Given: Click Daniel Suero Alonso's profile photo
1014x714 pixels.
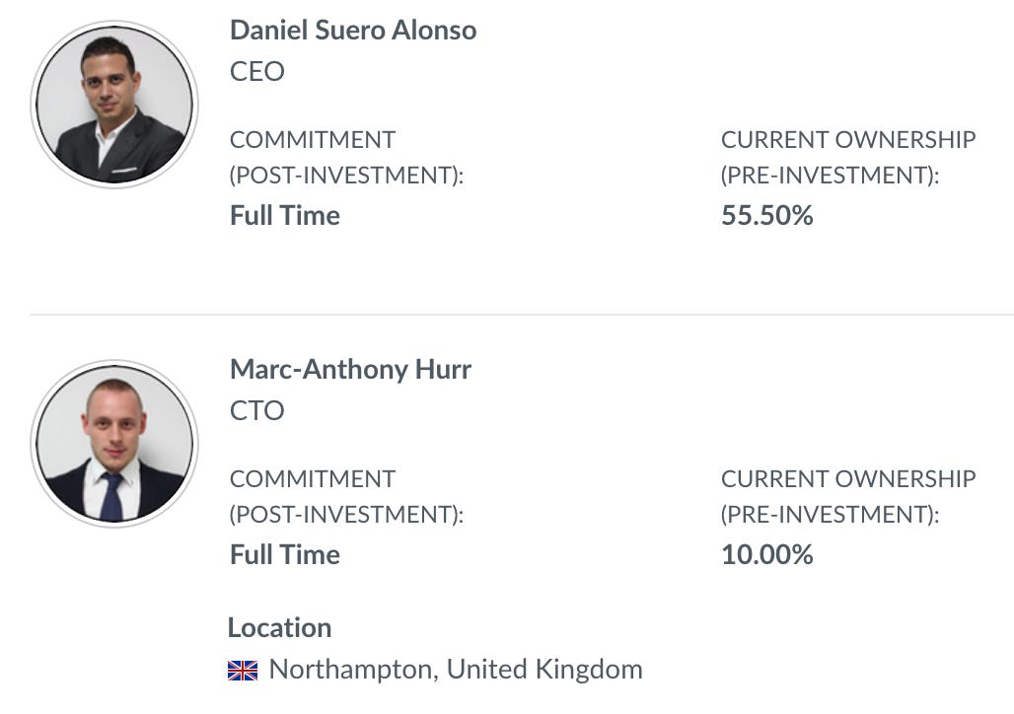Looking at the screenshot, I should pyautogui.click(x=114, y=105).
